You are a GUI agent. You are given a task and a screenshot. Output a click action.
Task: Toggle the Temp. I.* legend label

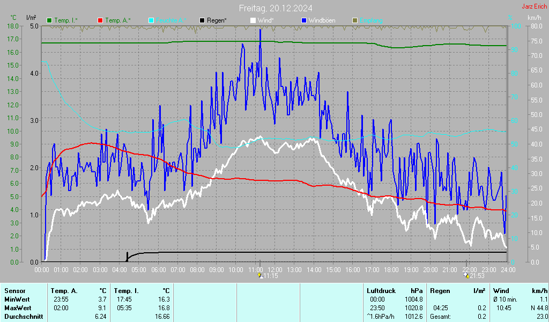pos(65,20)
